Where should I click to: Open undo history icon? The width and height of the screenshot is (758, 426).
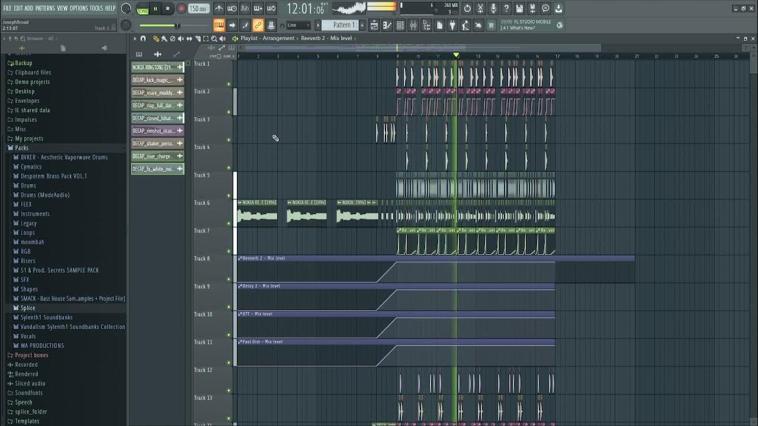467,8
